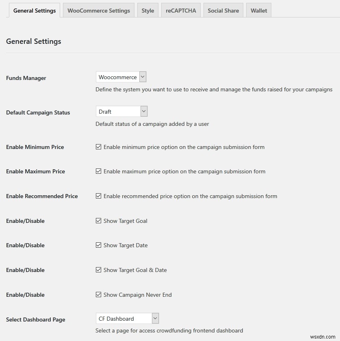Open the Style tab
The width and height of the screenshot is (340, 341).
148,11
